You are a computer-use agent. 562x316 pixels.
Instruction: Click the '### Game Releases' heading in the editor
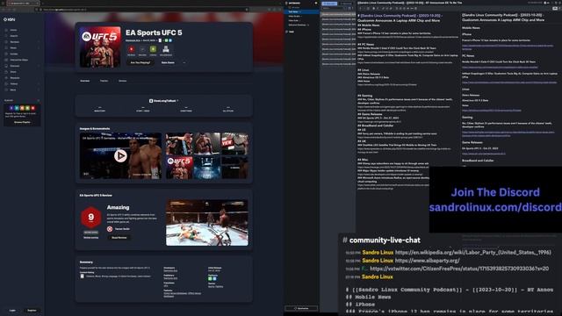(370, 114)
